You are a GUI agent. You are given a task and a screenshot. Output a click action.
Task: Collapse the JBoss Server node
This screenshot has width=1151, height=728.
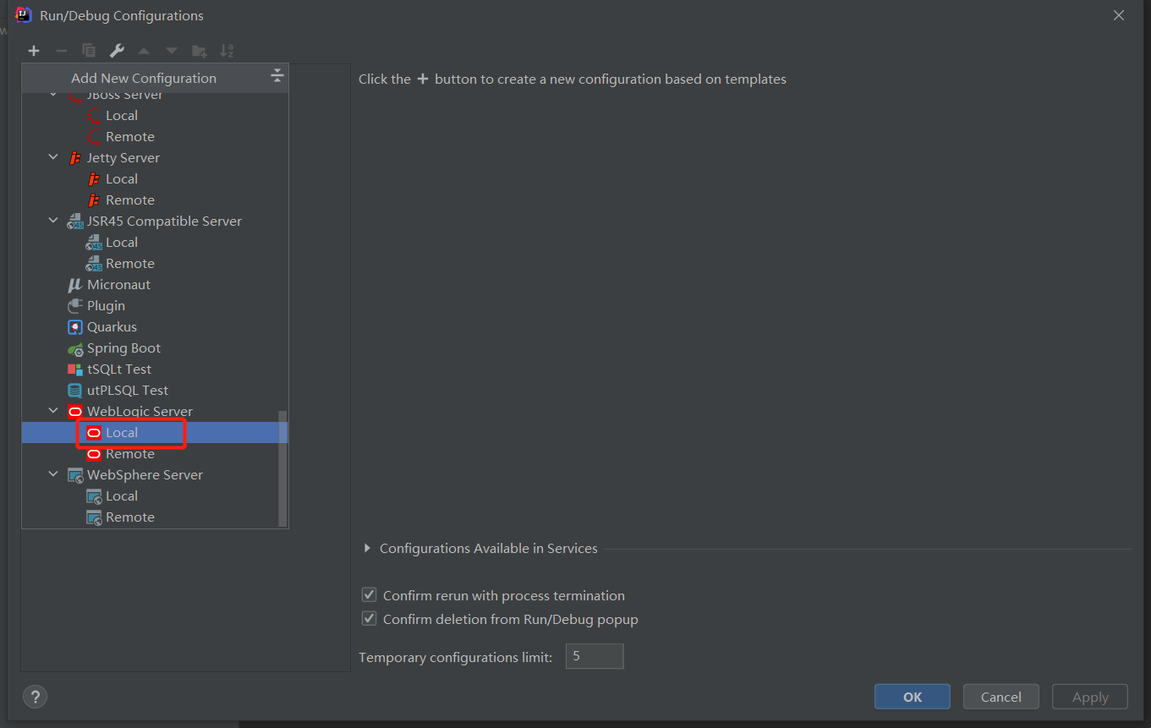click(x=53, y=95)
